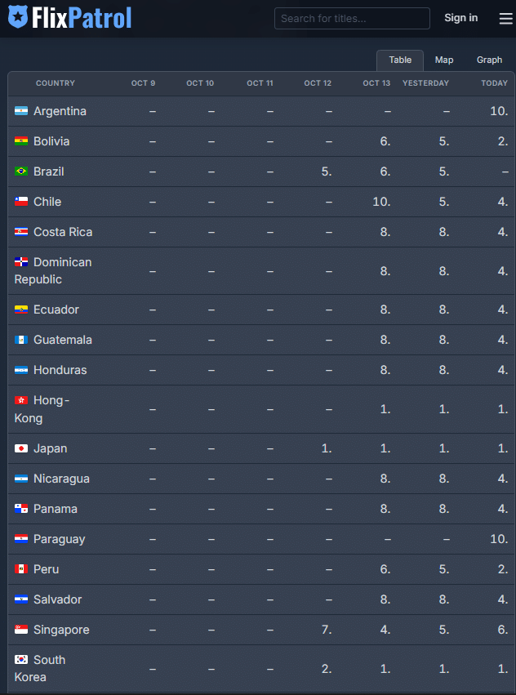Click the Japan flag icon
516x695 pixels.
pos(21,448)
